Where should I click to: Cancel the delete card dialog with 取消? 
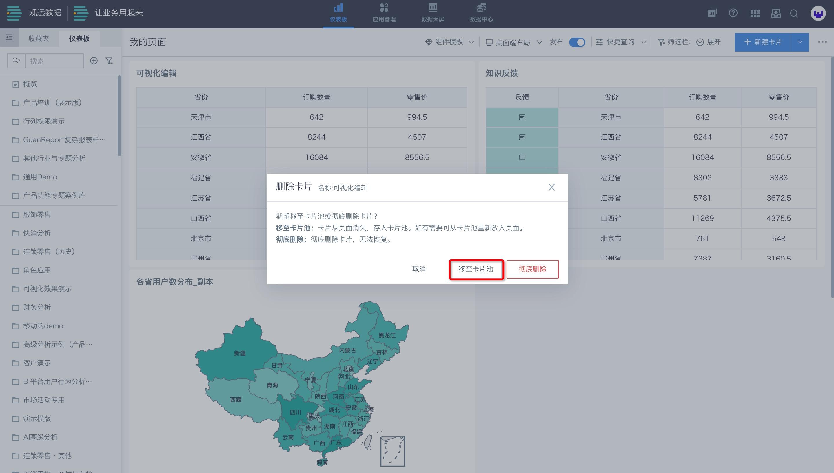[x=419, y=269]
